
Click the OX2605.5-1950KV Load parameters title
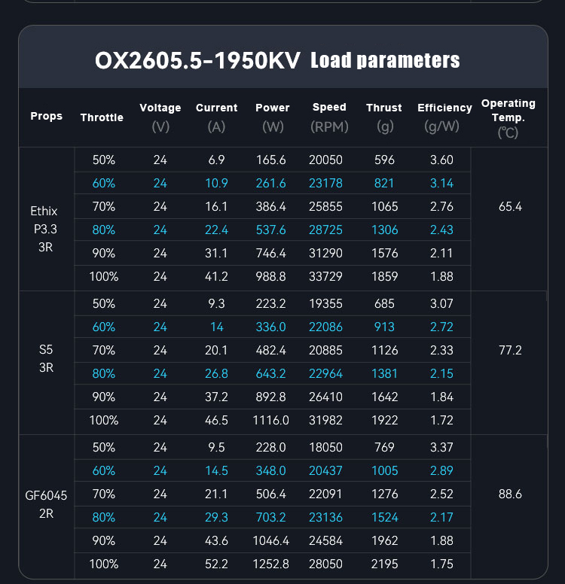277,60
